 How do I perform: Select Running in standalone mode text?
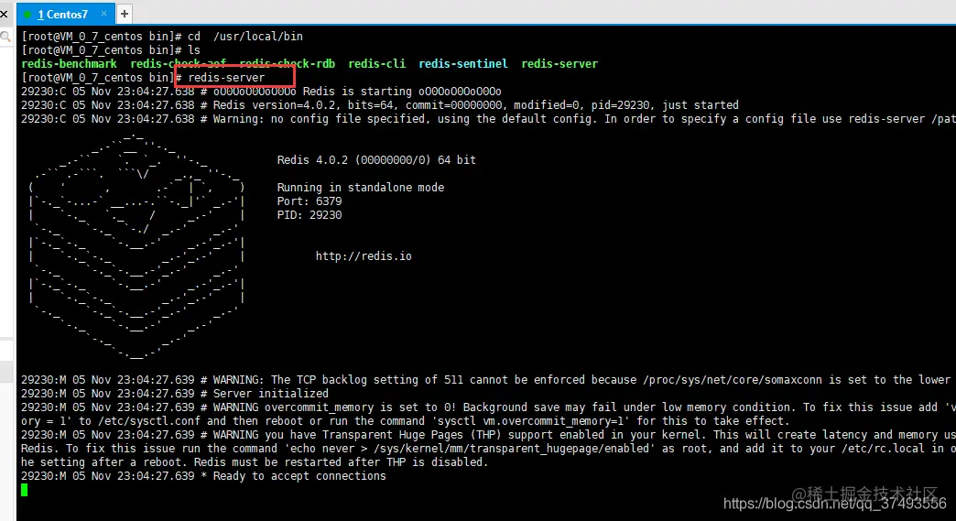[360, 187]
